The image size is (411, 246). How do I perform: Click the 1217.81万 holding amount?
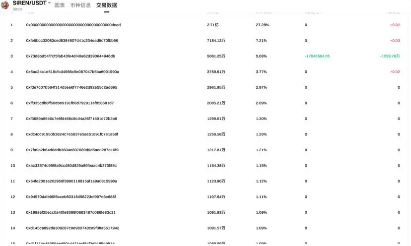216,150
